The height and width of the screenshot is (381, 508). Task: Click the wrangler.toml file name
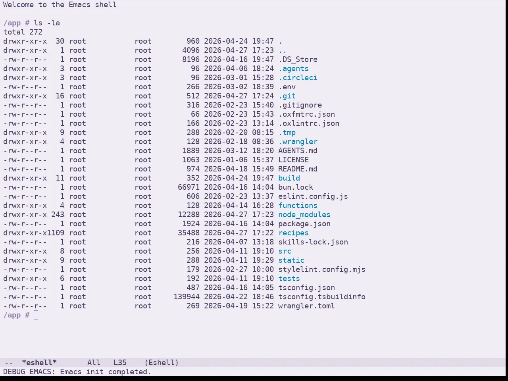coord(306,306)
